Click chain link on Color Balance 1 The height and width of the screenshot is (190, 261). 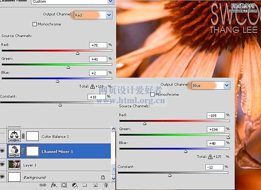[x=23, y=136]
